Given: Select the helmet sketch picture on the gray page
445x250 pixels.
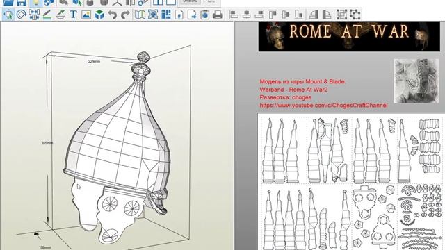Looking at the screenshot, I should tap(416, 81).
